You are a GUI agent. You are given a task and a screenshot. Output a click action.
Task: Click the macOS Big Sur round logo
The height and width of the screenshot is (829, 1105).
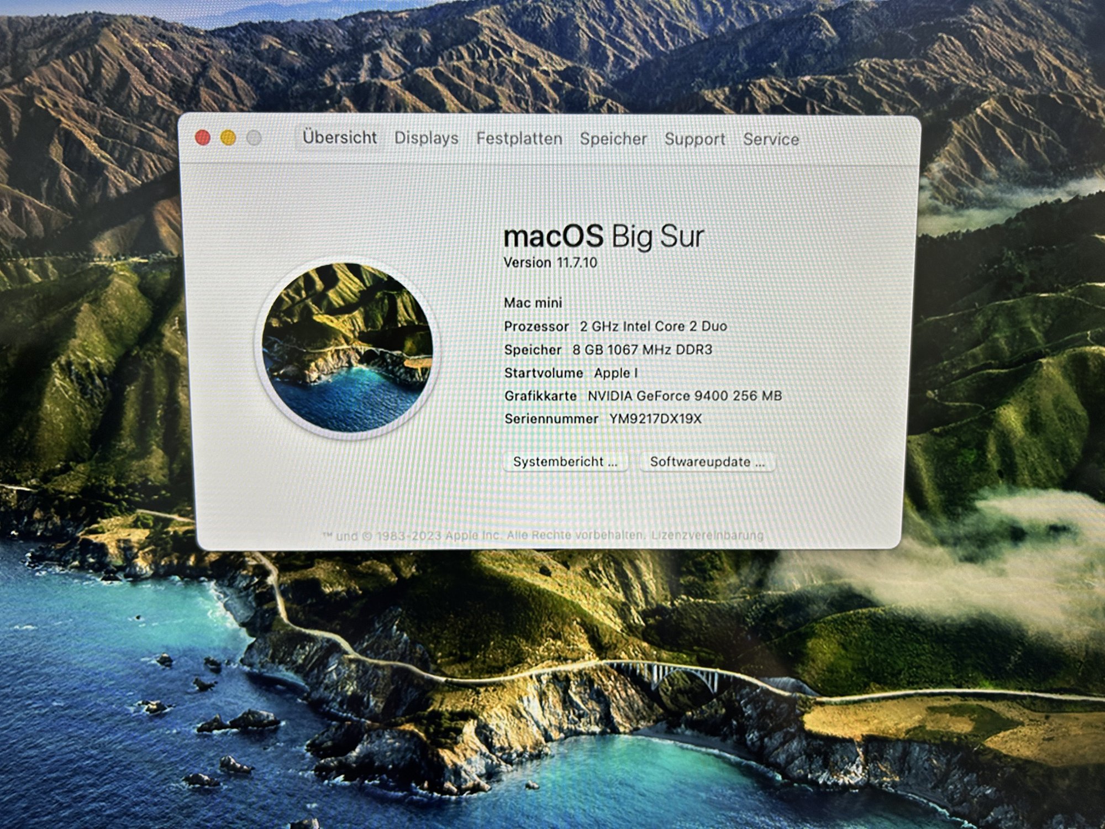(x=347, y=347)
